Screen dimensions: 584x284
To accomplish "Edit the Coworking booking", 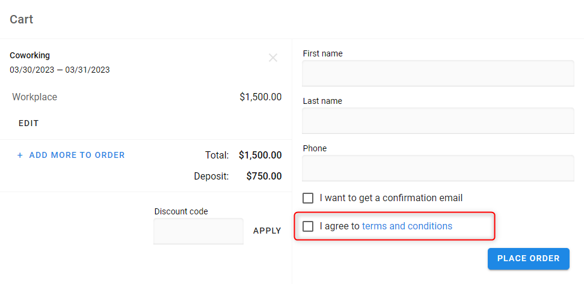I will [x=29, y=123].
